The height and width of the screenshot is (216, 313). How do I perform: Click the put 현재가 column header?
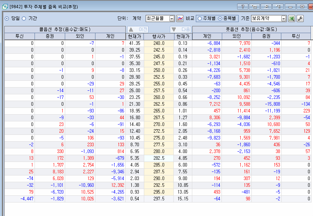(x=183, y=36)
